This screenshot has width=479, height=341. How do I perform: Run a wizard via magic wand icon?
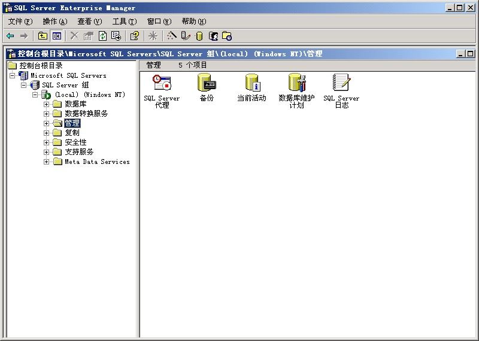(x=171, y=36)
